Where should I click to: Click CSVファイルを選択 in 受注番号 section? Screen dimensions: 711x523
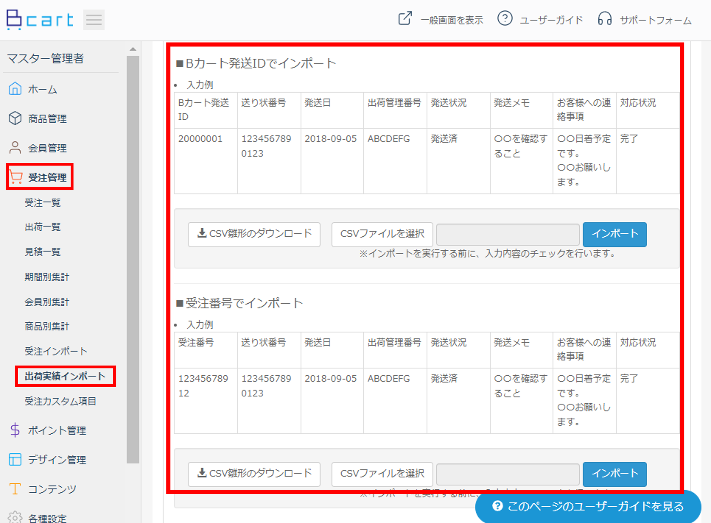tap(382, 474)
